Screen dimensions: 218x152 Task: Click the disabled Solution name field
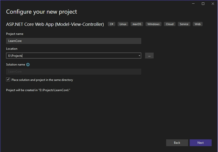tap(74, 72)
